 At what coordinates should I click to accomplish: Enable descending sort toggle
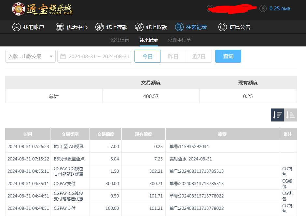(277, 115)
